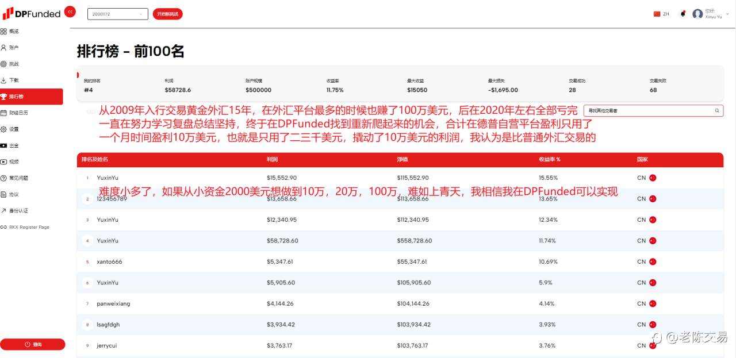Open 账户 person icon in sidebar
This screenshot has height=358, width=736.
tap(3, 48)
